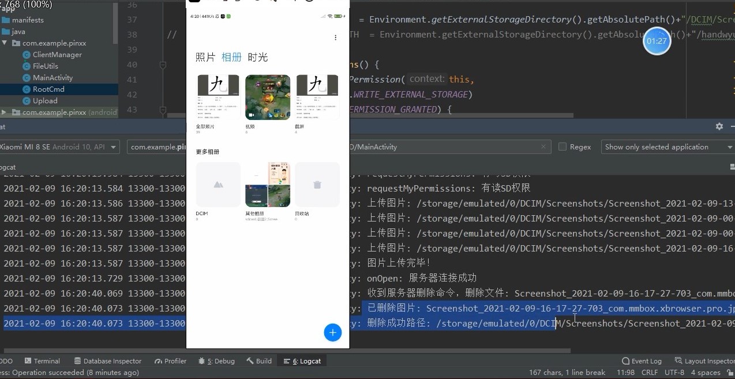Open the Layout Inspector
Screen dimensions: 735x379
(x=704, y=361)
